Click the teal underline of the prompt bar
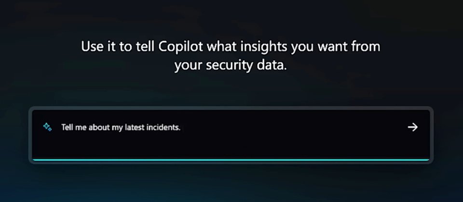 click(x=231, y=160)
